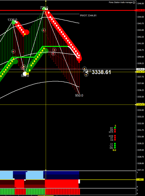Select the white circle at the 589.0 swing low
This screenshot has width=145, height=196.
pyautogui.click(x=25, y=74)
